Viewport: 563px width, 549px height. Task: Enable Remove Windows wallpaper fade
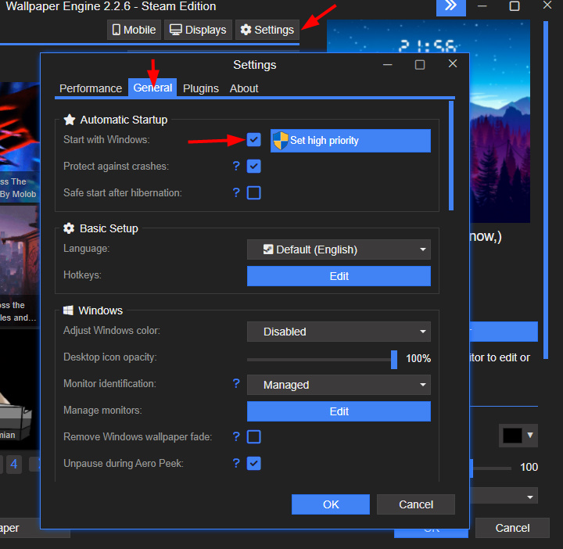tap(253, 437)
